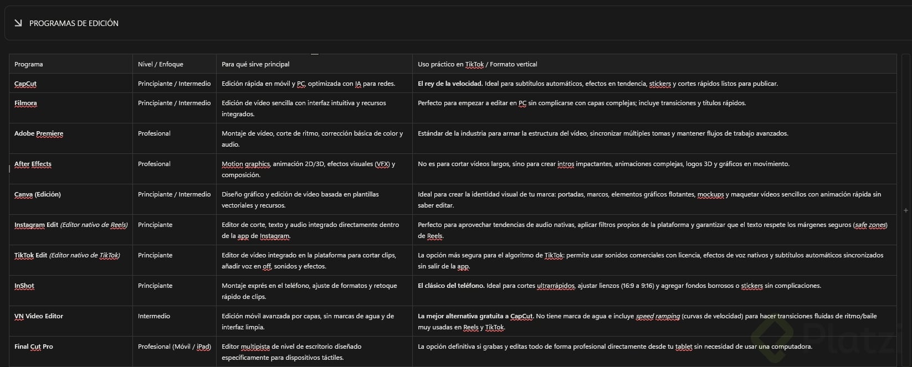Select Principiante cell in Instagram Edit row

[175, 230]
